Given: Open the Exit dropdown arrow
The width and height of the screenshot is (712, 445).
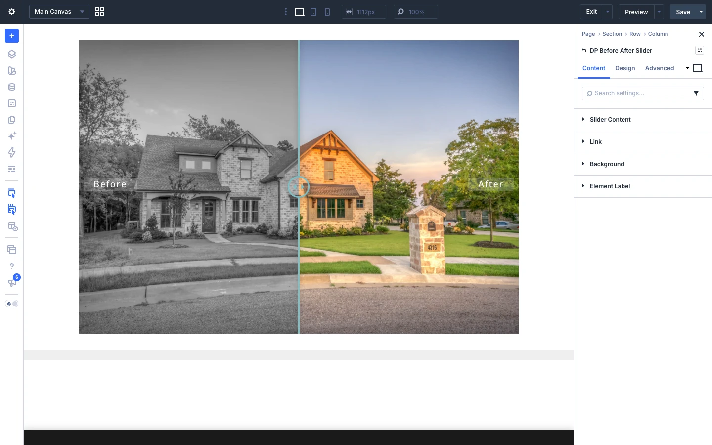Looking at the screenshot, I should (608, 12).
